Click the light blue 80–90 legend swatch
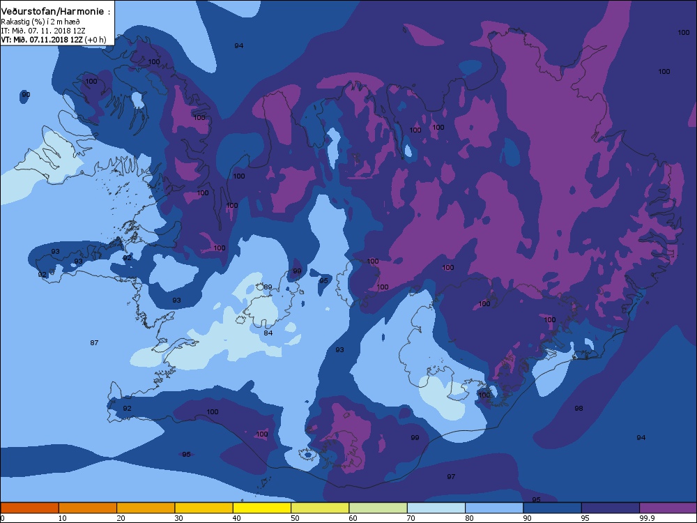697x523 pixels. tap(494, 508)
